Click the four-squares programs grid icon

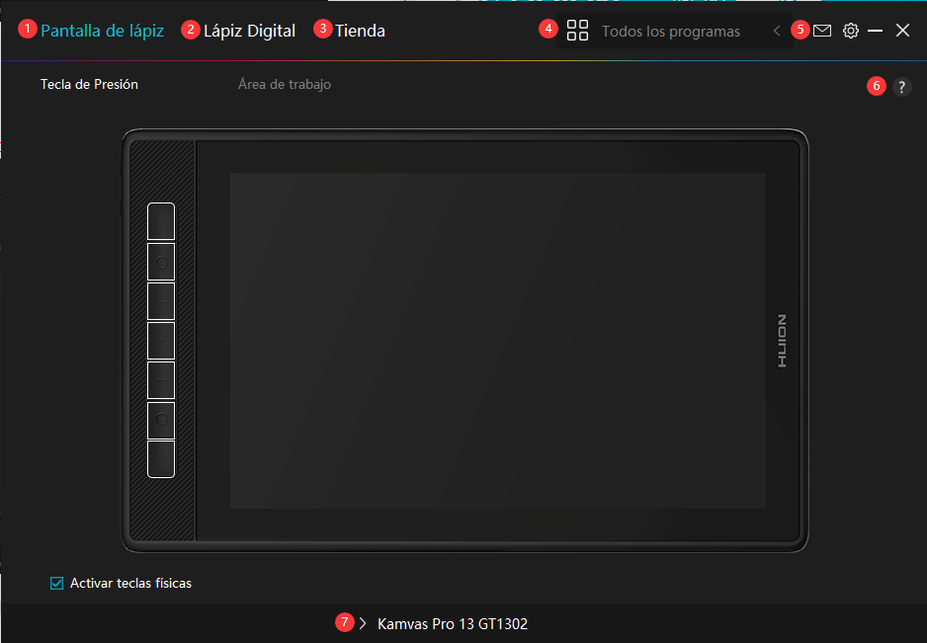click(x=577, y=31)
